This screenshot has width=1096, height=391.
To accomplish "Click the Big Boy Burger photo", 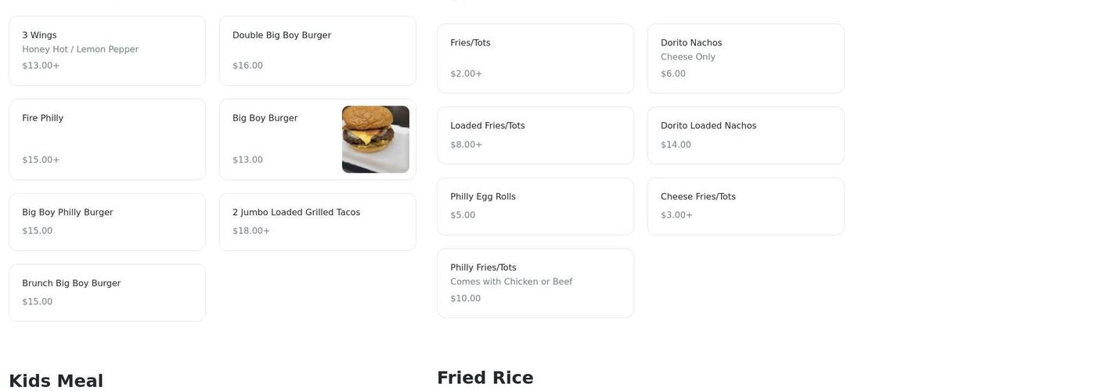I will 375,139.
